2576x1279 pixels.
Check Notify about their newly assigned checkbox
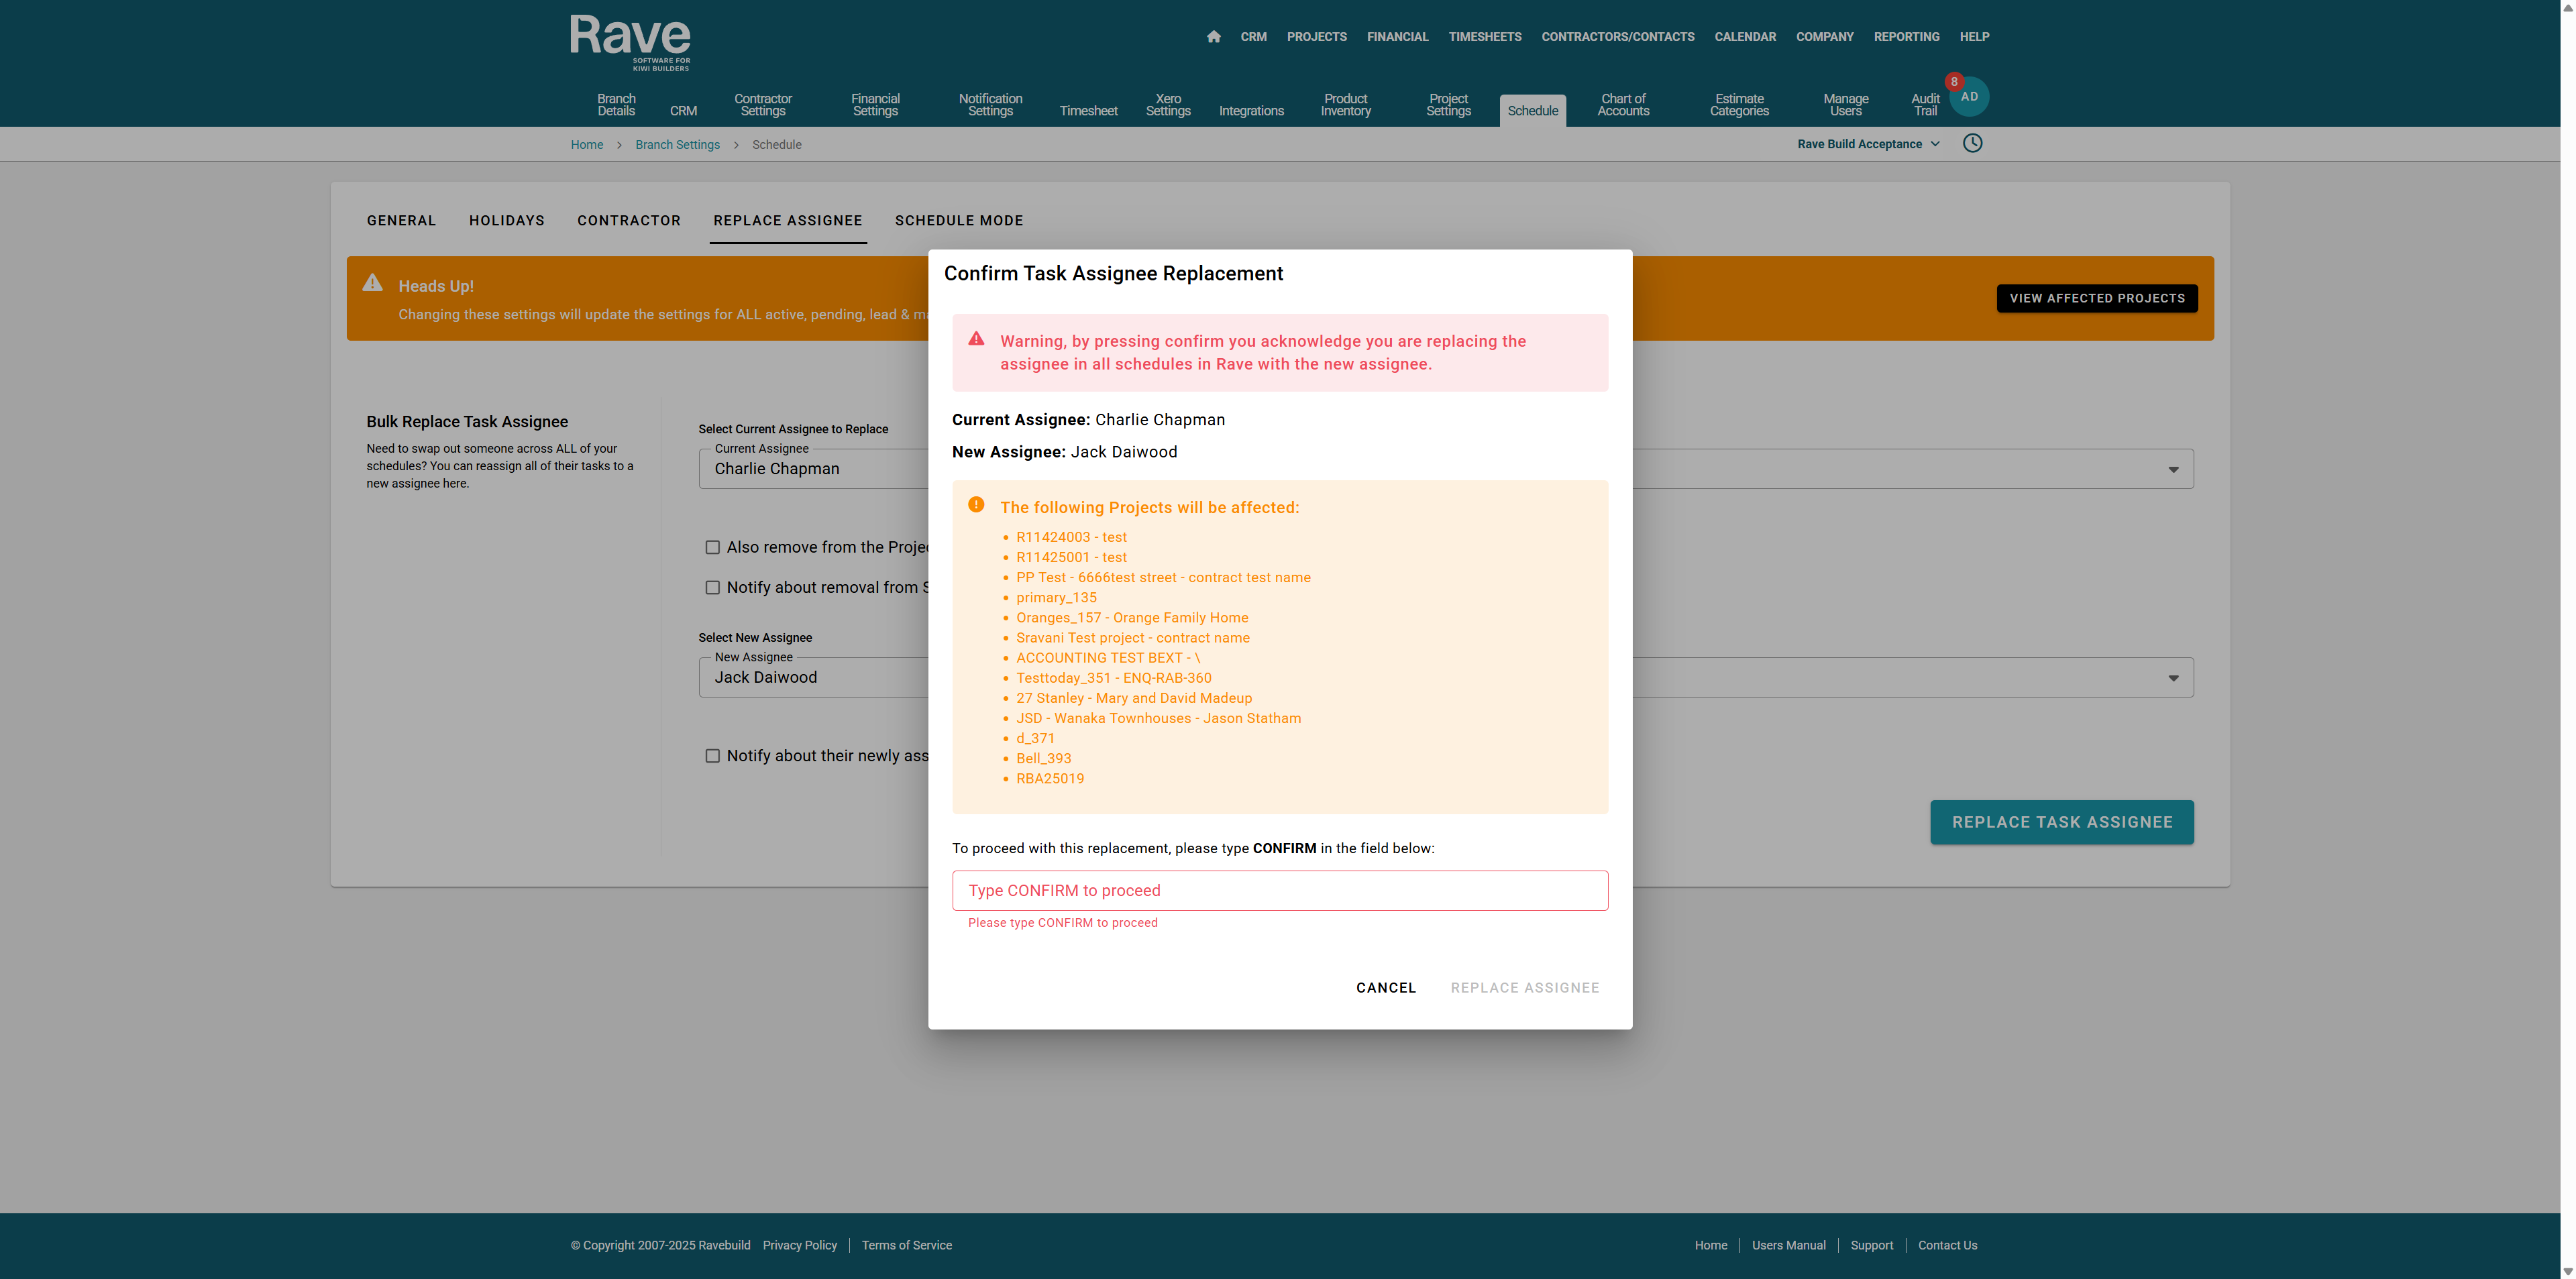(712, 756)
